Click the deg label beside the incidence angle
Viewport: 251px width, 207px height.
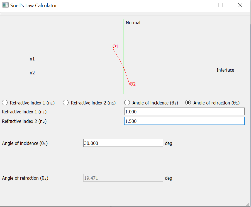[x=168, y=143]
